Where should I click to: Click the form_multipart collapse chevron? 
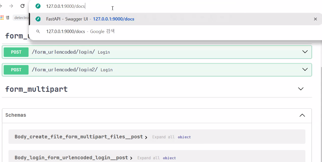coord(301,89)
